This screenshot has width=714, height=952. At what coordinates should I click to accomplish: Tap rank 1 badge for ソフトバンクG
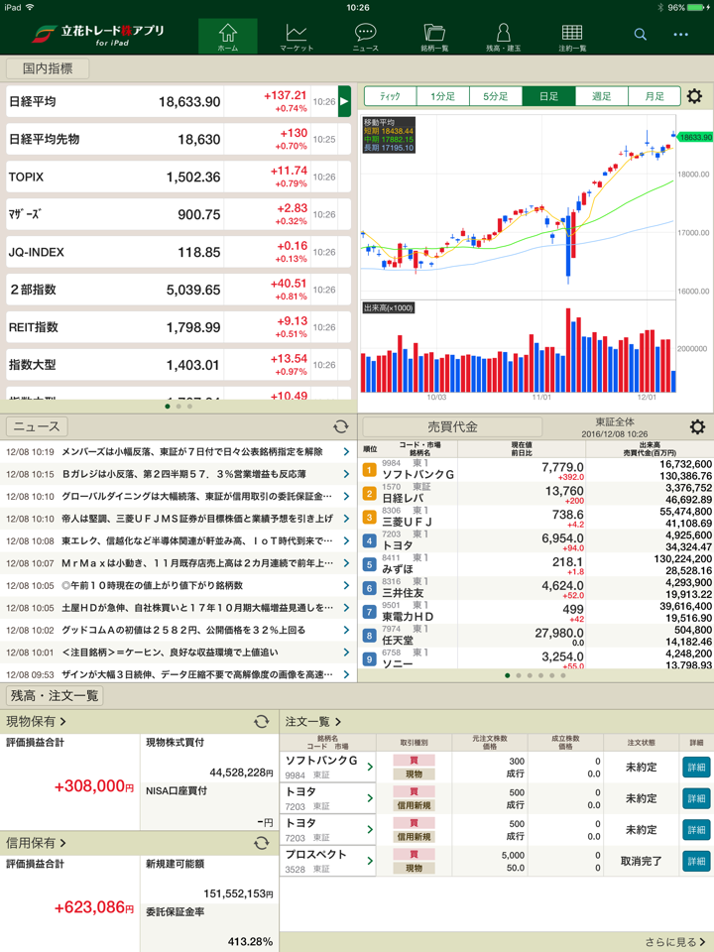click(369, 470)
